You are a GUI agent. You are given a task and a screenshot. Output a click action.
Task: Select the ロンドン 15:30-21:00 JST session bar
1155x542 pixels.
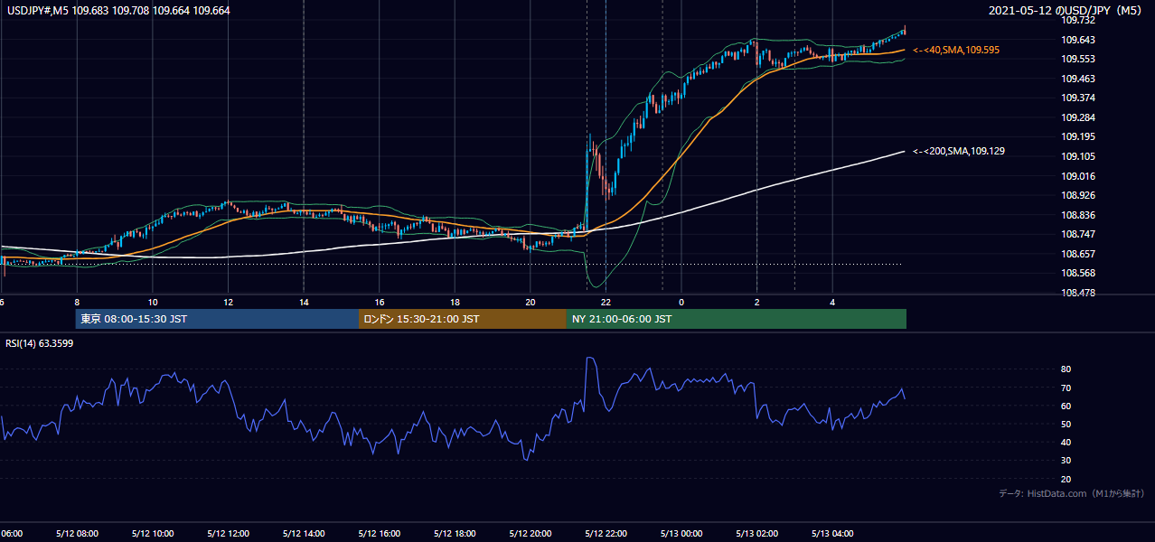coord(463,319)
